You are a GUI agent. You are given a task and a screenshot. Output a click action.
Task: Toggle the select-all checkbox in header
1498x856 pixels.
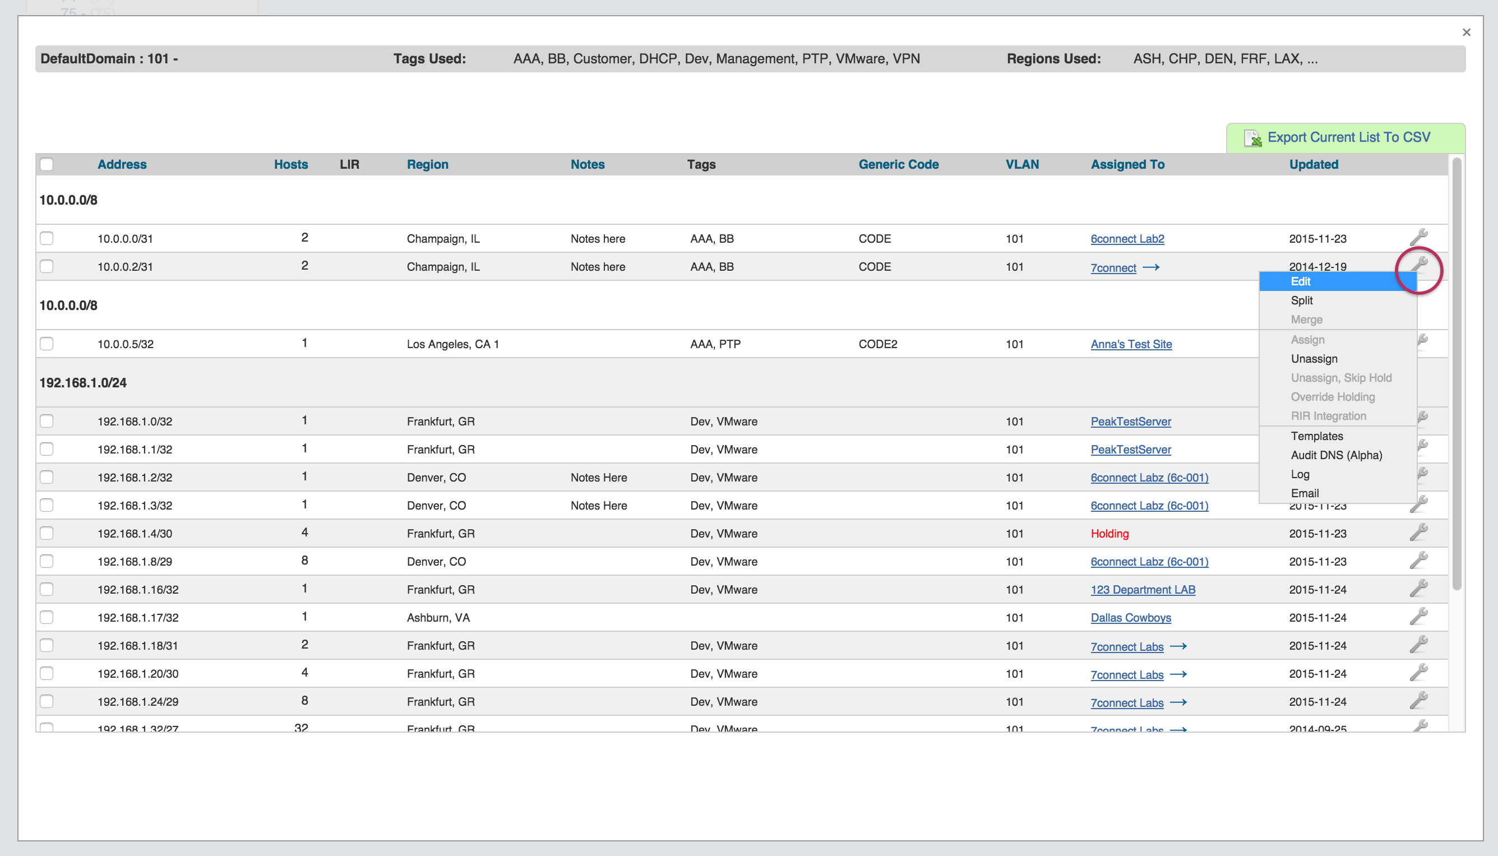pyautogui.click(x=47, y=165)
